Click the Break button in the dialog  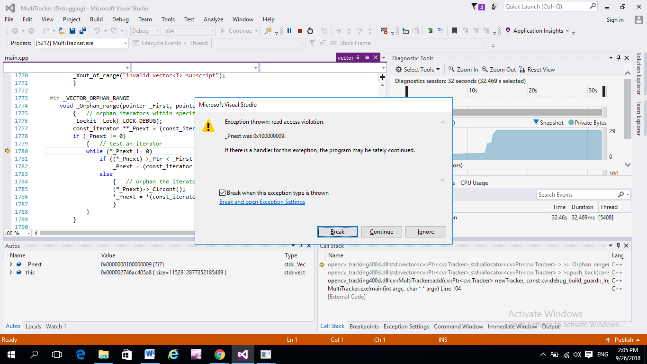click(337, 232)
